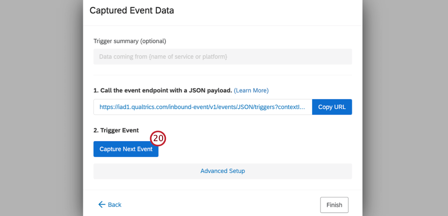This screenshot has height=216, width=448.
Task: Open the Learn More link
Action: tap(251, 90)
